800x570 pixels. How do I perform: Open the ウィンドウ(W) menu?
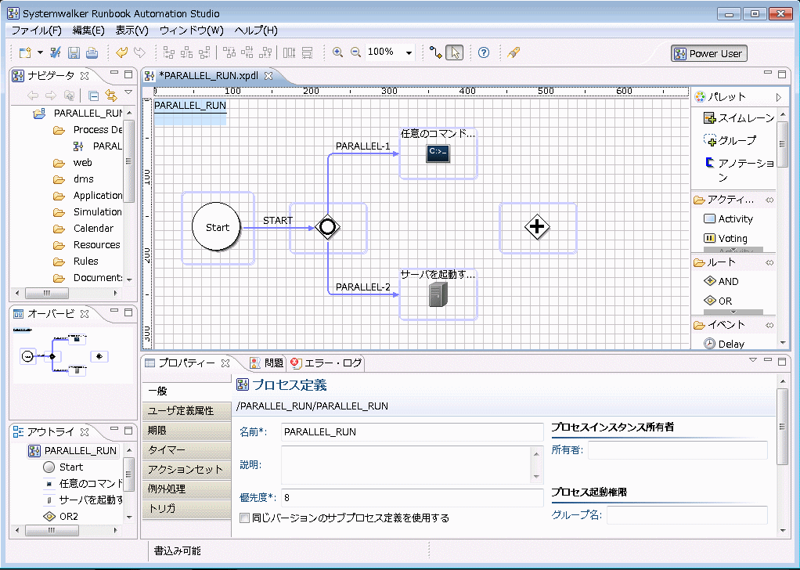(x=191, y=30)
